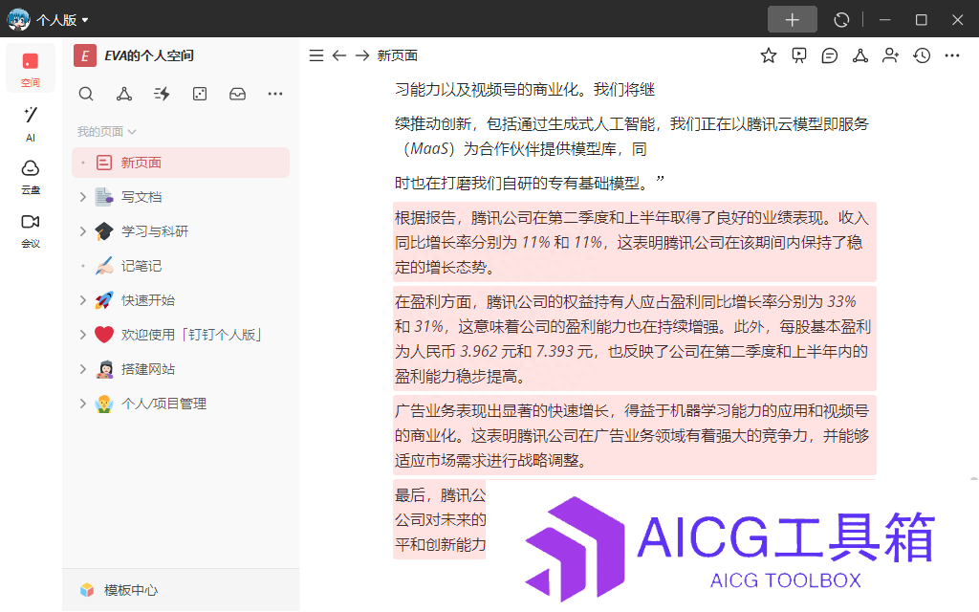The image size is (979, 612).
Task: Expand the 搭建网站 tree item
Action: click(x=83, y=369)
